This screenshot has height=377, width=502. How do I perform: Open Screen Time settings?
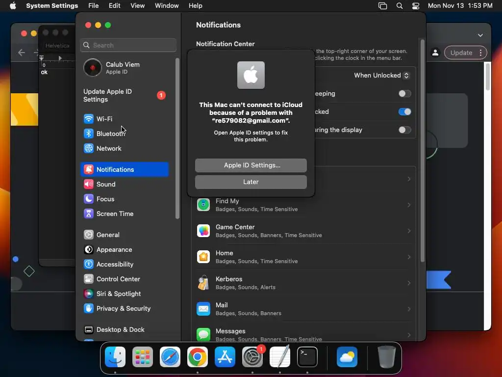(x=124, y=214)
